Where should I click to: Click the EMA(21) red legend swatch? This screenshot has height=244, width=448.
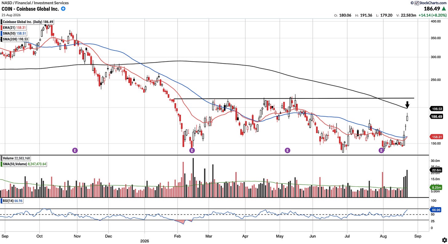[x=2, y=27]
